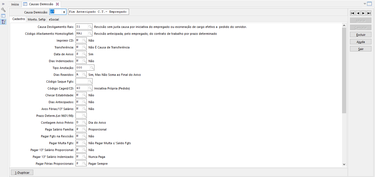Click the lookup magnifier for Causa Desligamento Rais

point(90,27)
